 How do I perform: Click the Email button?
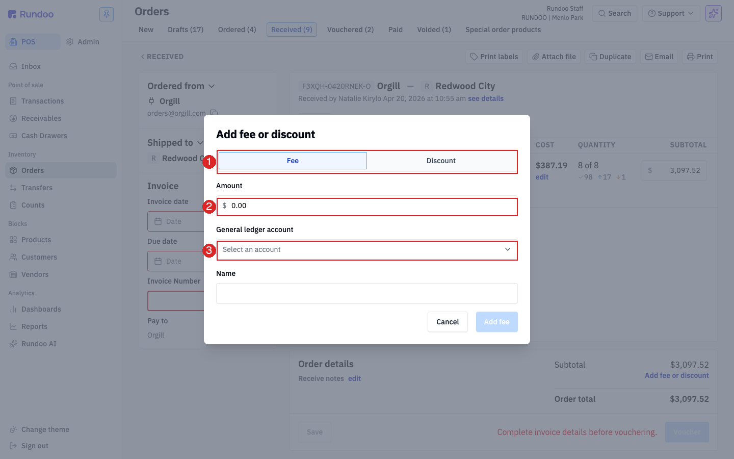coord(659,57)
